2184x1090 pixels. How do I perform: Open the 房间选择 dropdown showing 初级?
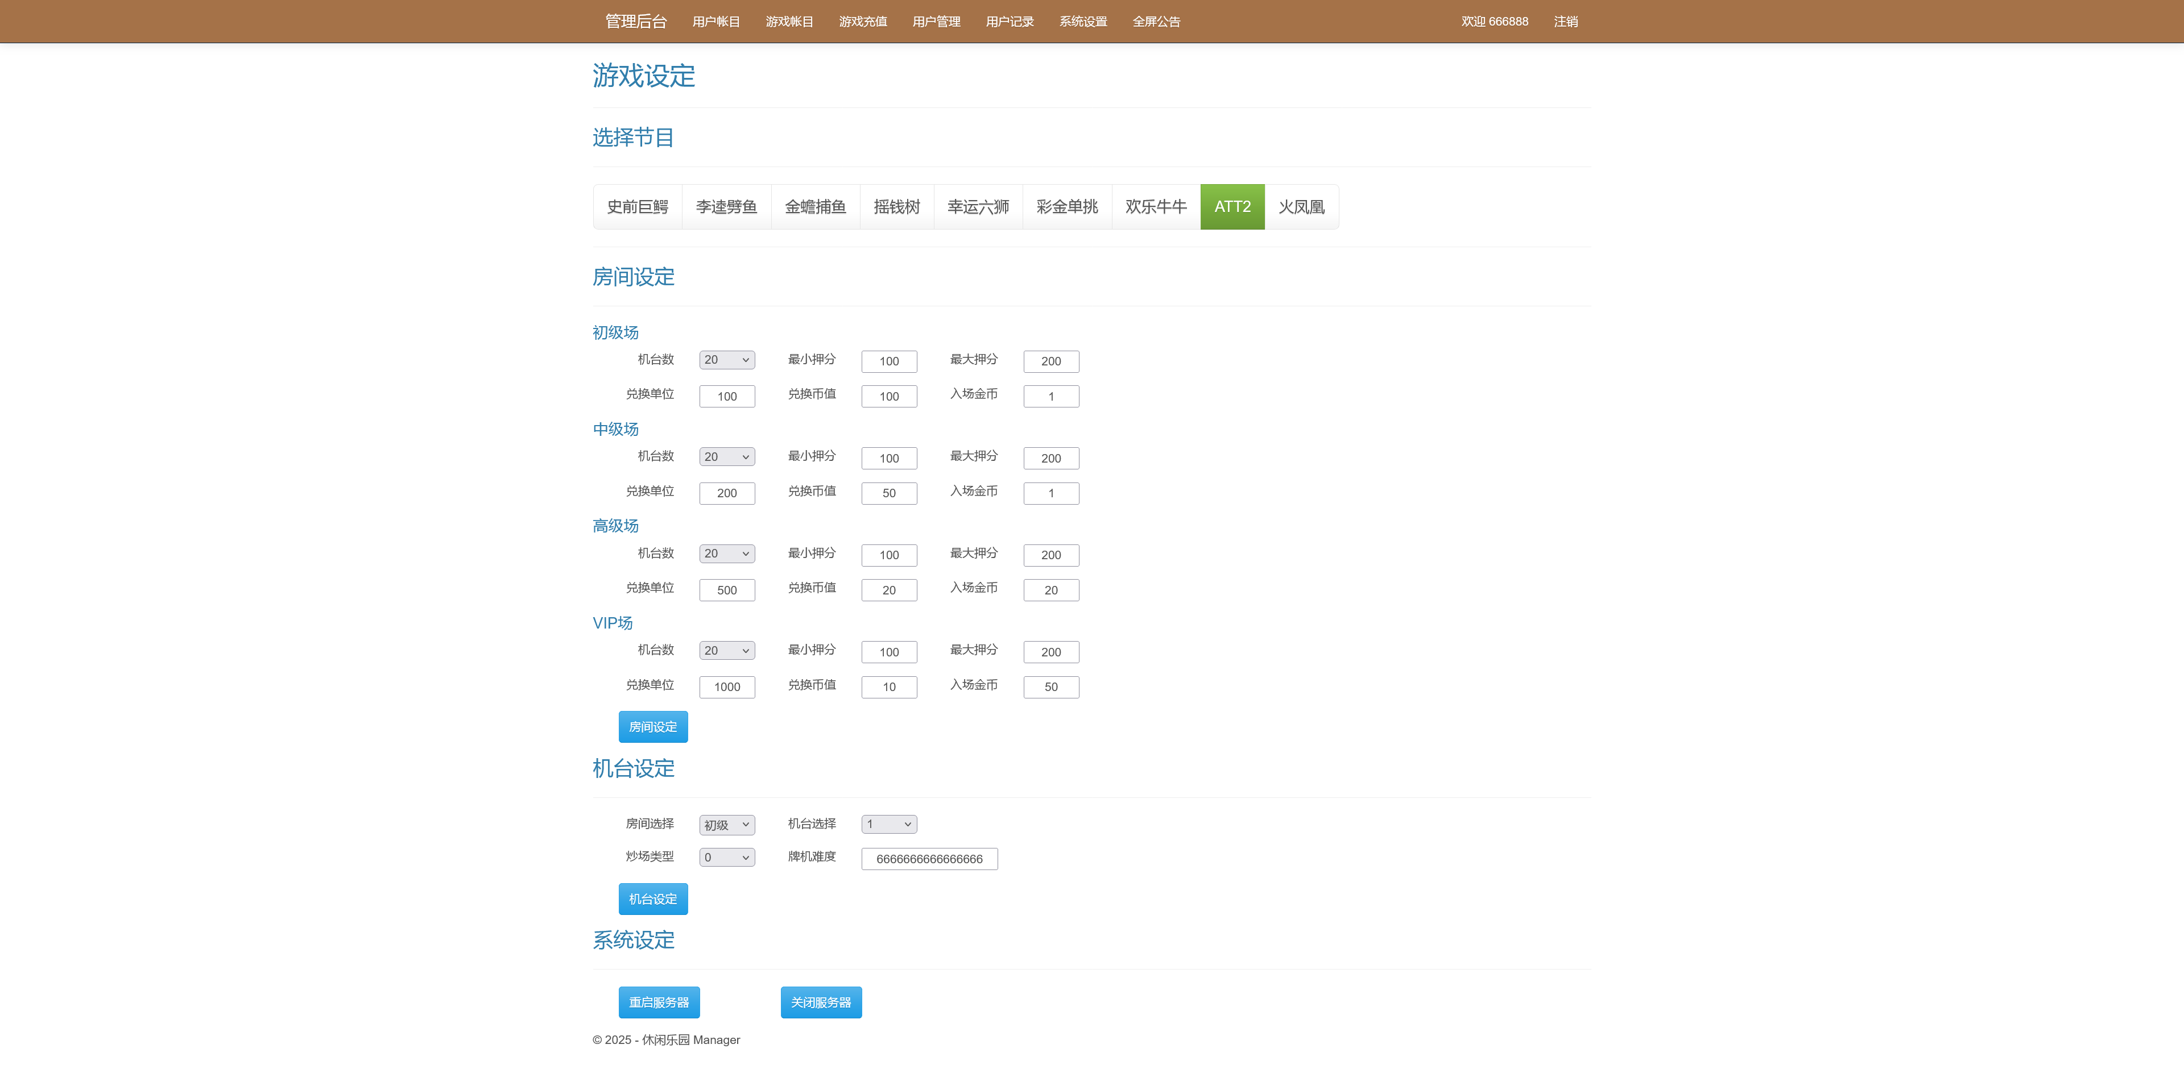tap(727, 824)
